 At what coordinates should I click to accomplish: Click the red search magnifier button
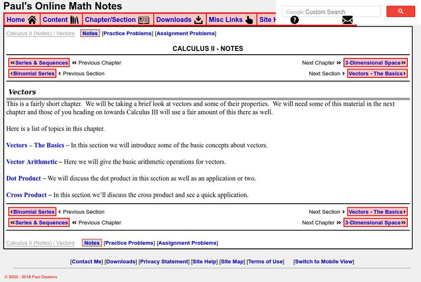pyautogui.click(x=400, y=11)
